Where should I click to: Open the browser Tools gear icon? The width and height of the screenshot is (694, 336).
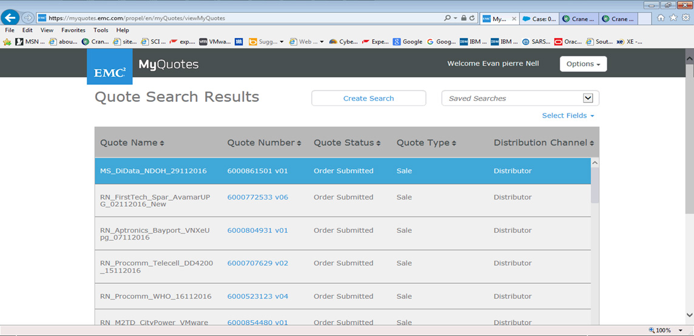[685, 18]
